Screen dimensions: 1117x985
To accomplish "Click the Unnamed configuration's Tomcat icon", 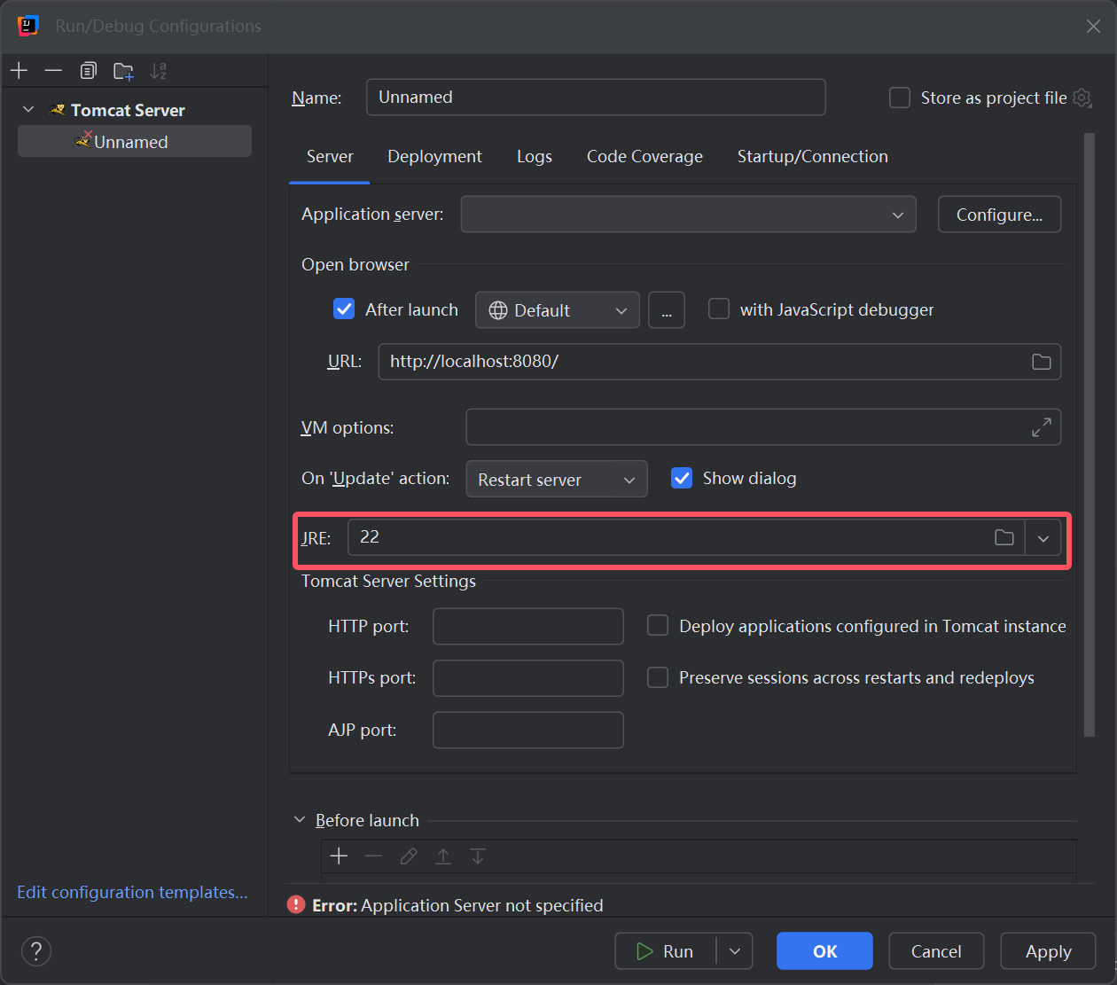I will (83, 140).
